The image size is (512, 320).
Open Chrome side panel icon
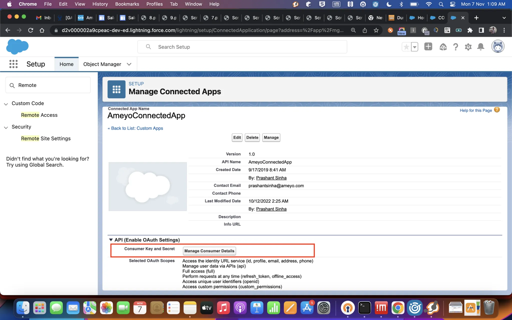point(481,30)
